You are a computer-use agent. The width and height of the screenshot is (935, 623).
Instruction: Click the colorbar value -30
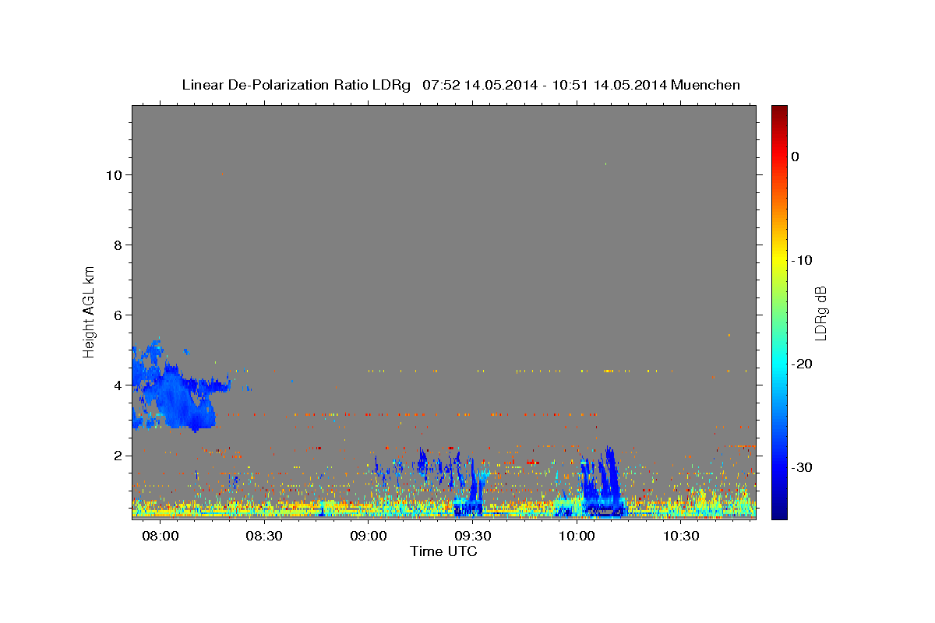tap(802, 467)
